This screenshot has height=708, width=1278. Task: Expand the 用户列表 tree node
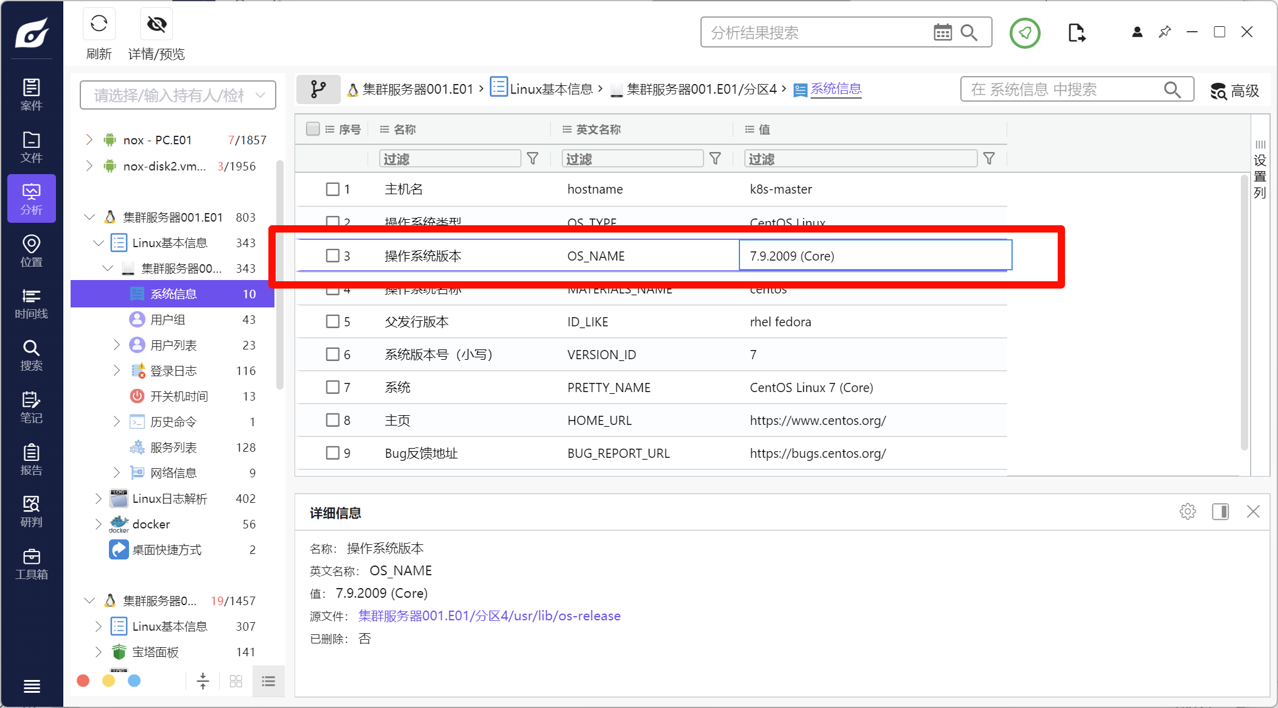117,345
